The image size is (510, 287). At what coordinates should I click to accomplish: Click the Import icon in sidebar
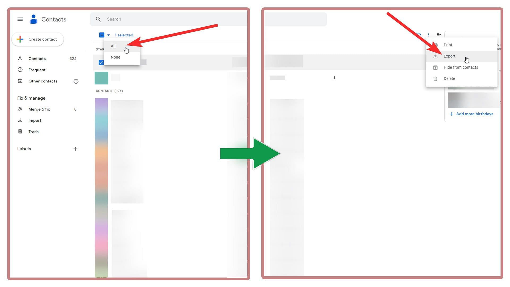tap(20, 120)
